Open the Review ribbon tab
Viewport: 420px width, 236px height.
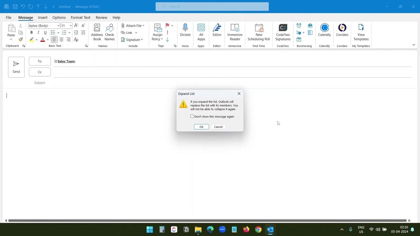(x=101, y=17)
